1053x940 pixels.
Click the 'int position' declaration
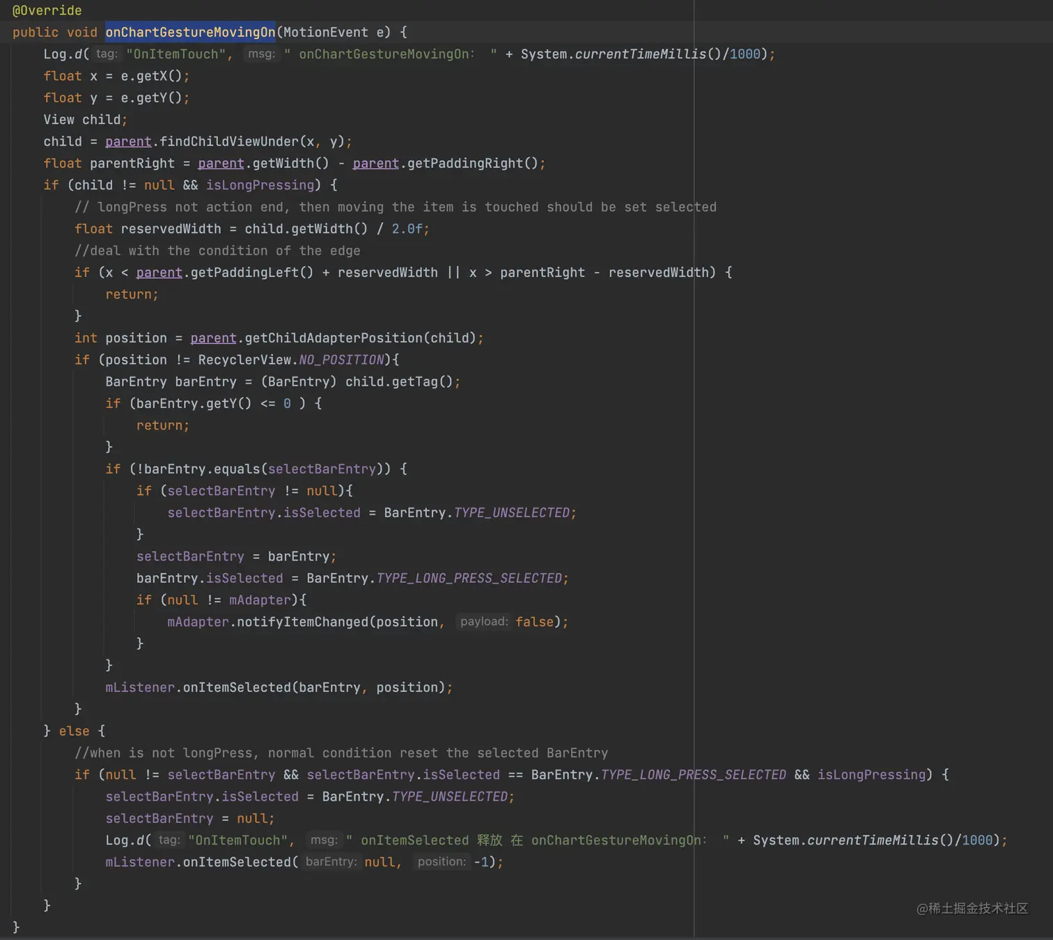pyautogui.click(x=120, y=338)
